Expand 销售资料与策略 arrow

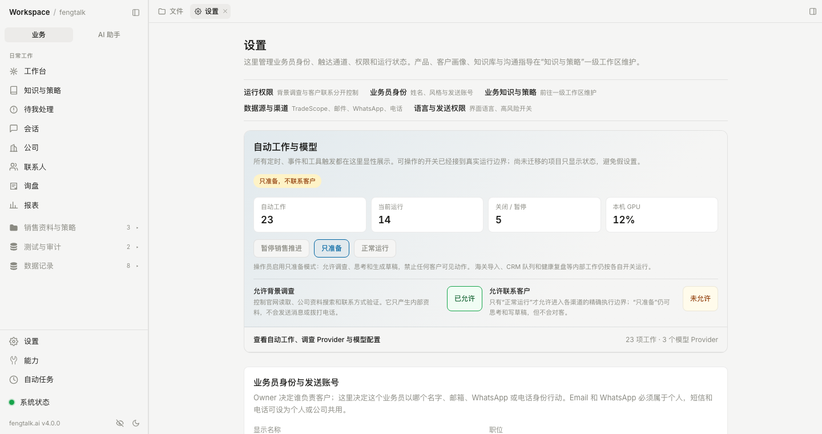(x=138, y=228)
